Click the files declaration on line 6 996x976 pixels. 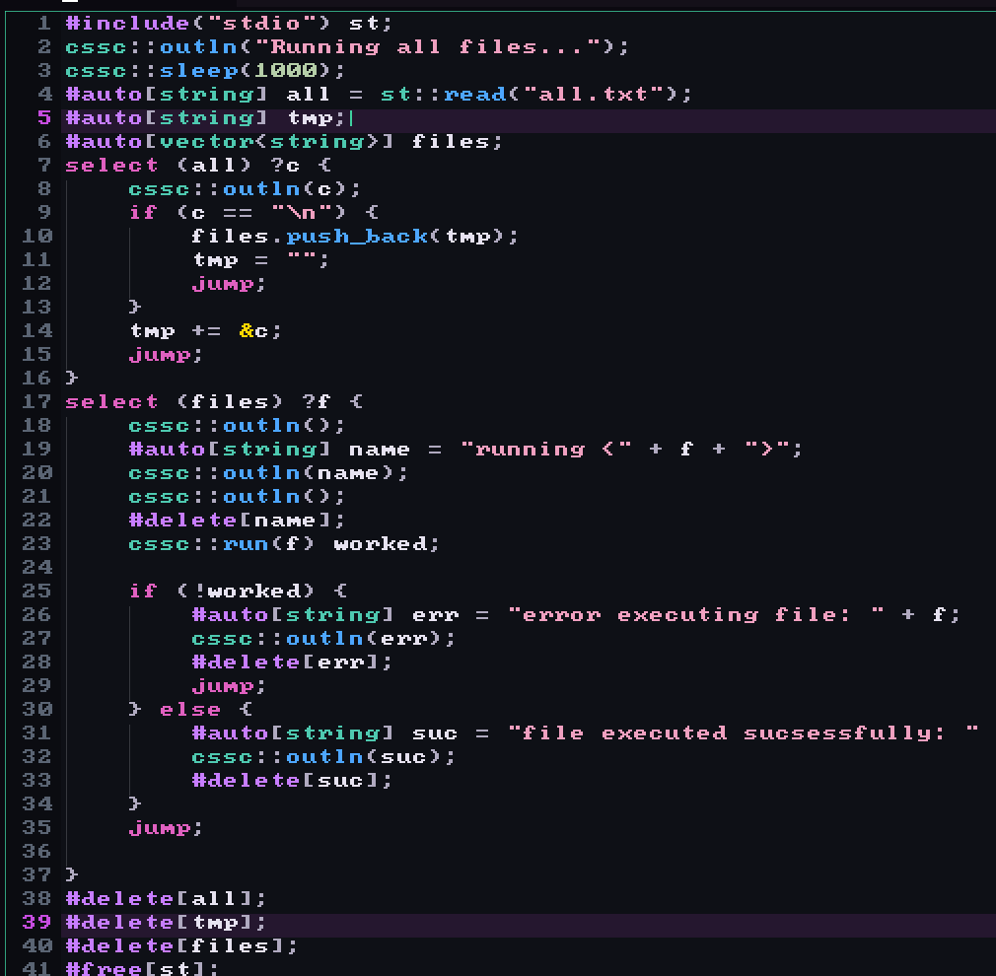[x=451, y=142]
